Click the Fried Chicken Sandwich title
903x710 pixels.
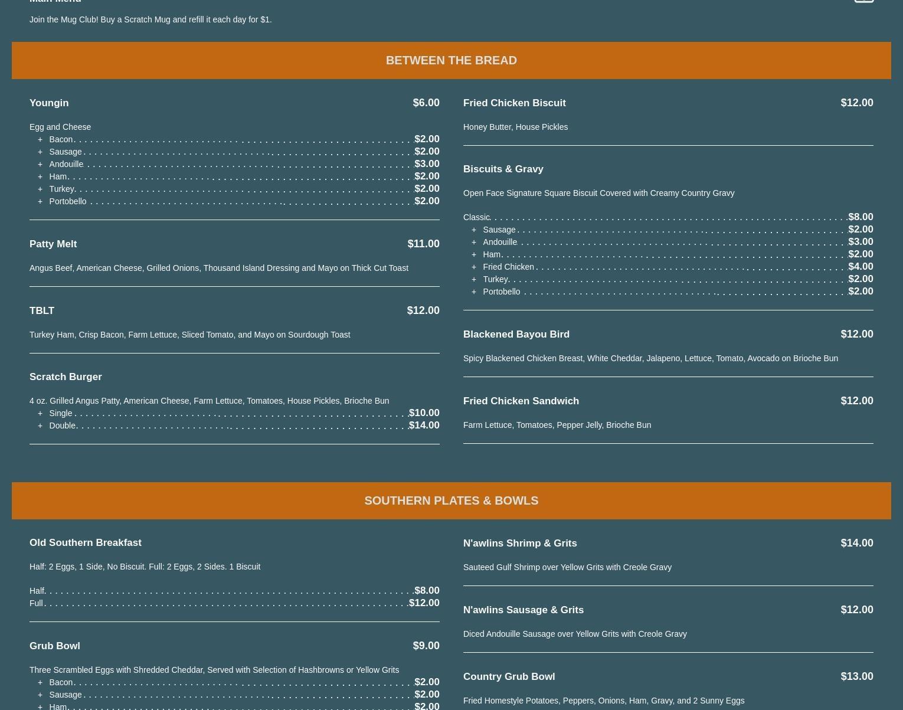(x=521, y=401)
